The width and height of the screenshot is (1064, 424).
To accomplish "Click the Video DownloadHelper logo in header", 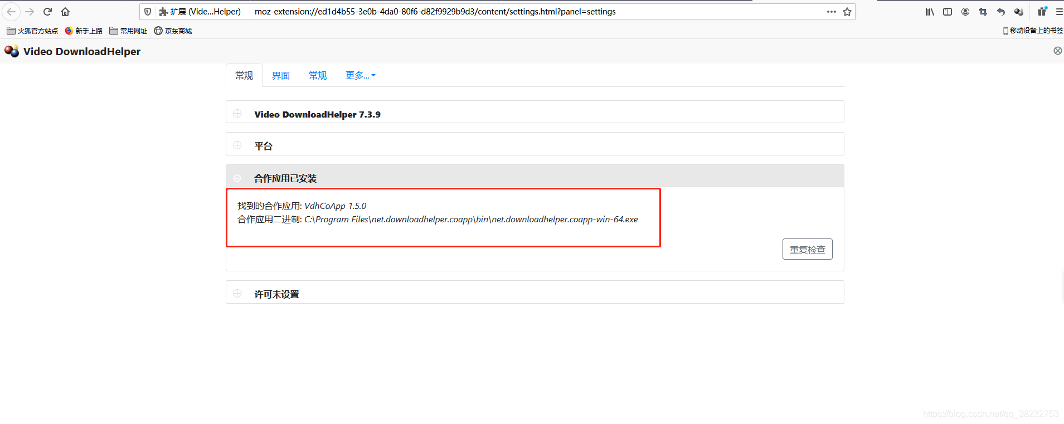I will [x=12, y=51].
